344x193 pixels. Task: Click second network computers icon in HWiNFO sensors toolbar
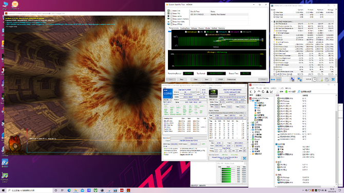pos(299,80)
